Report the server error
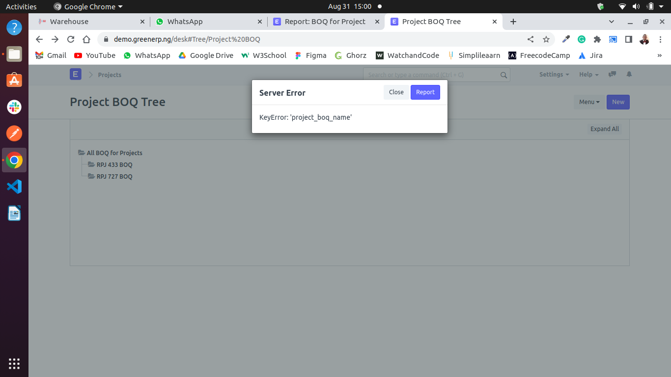 coord(425,92)
